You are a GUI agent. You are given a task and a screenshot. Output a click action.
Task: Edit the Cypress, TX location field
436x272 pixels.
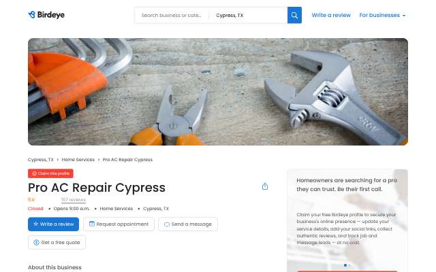[x=248, y=15]
